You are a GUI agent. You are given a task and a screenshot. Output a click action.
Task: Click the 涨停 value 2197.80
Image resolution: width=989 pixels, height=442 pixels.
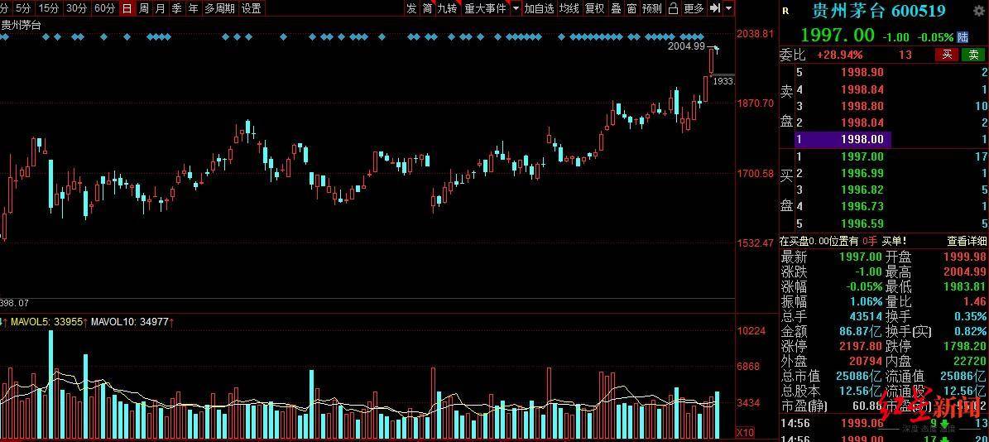861,346
